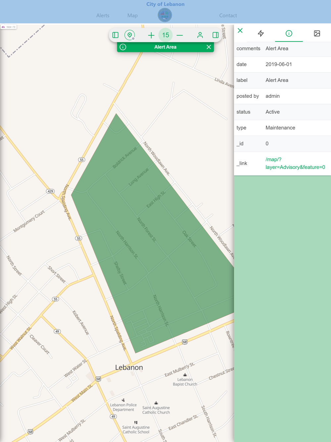Click the City of Lebanon seal logo
Viewport: 331px width, 442px height.
165,15
